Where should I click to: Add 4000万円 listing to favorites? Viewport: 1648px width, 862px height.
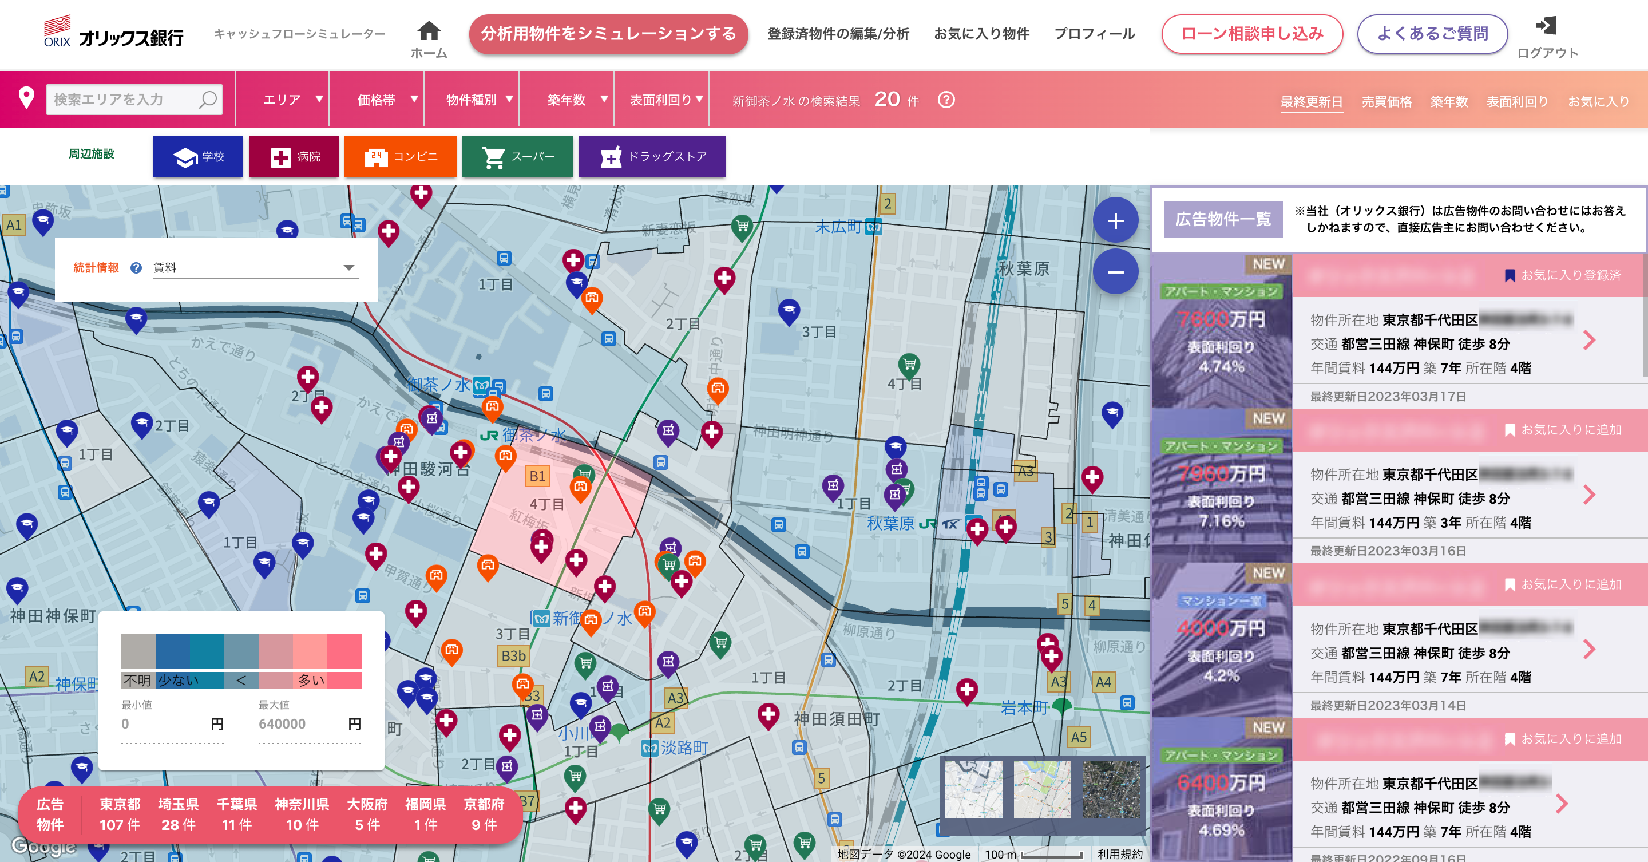1563,584
